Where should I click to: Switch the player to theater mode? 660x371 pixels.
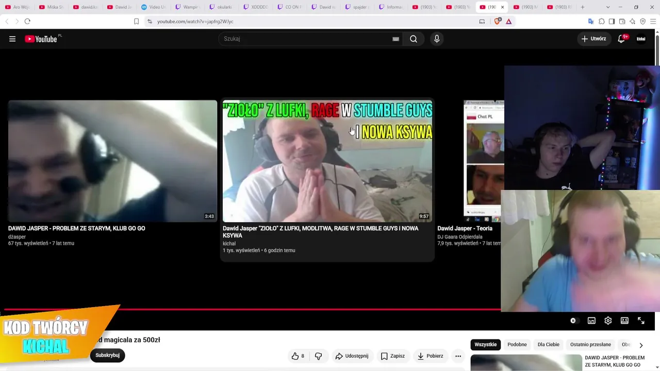pyautogui.click(x=624, y=321)
